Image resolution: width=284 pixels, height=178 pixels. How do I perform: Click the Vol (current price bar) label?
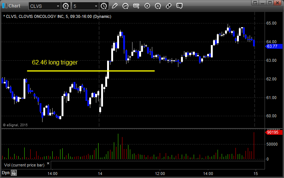coord(24,165)
